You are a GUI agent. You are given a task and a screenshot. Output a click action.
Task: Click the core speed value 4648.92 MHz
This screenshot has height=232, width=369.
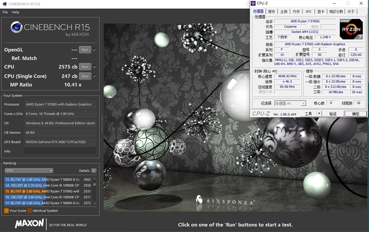(287, 76)
